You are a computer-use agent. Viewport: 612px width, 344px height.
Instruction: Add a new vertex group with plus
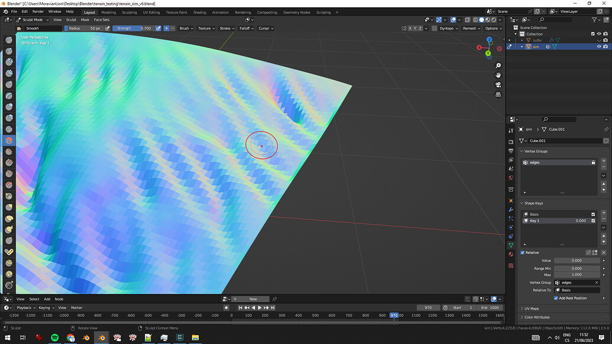pos(604,161)
